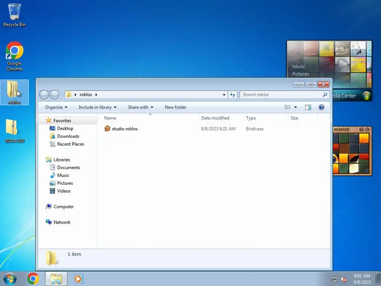The image size is (381, 286).
Task: Launch Chrome from the taskbar
Action: [33, 279]
